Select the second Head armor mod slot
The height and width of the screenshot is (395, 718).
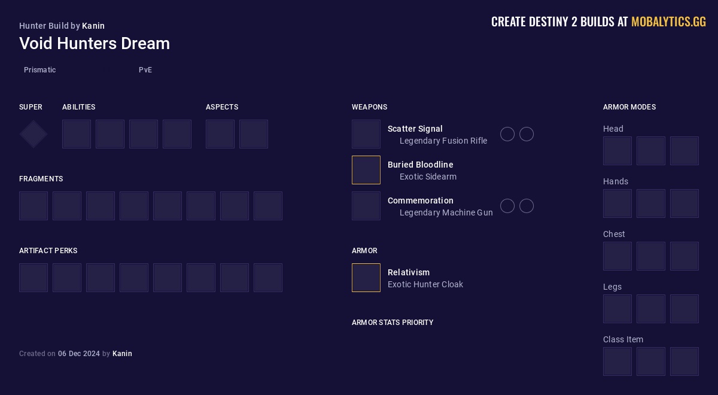pyautogui.click(x=651, y=151)
